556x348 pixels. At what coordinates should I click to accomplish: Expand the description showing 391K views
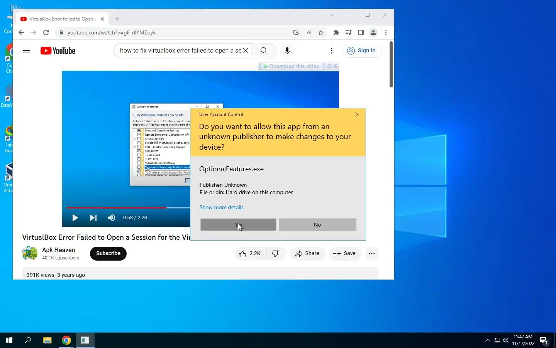tap(200, 274)
